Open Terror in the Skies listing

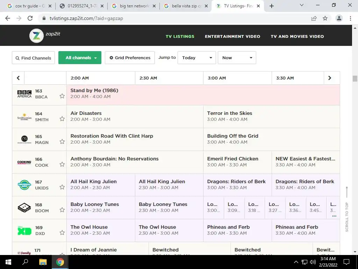pos(271,116)
